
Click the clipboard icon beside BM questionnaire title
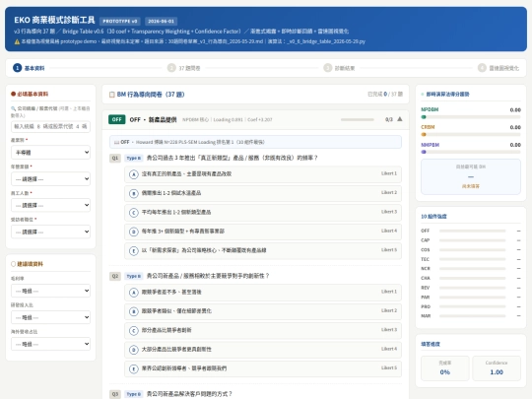pos(111,95)
